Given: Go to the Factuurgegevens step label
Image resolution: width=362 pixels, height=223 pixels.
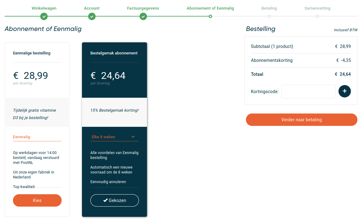Looking at the screenshot, I should pyautogui.click(x=143, y=8).
